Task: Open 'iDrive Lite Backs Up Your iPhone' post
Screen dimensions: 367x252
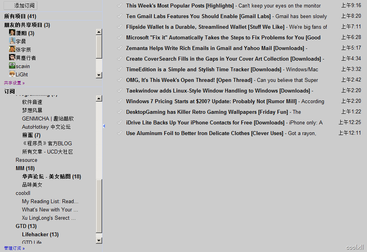Action: [205, 122]
